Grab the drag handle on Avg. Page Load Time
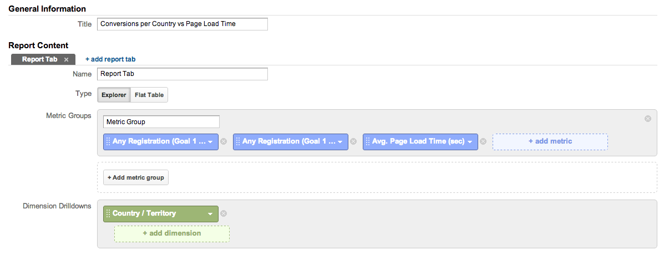This screenshot has height=255, width=664. [x=368, y=141]
